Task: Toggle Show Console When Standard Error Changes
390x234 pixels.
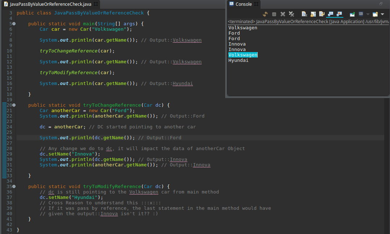Action: pos(339,14)
